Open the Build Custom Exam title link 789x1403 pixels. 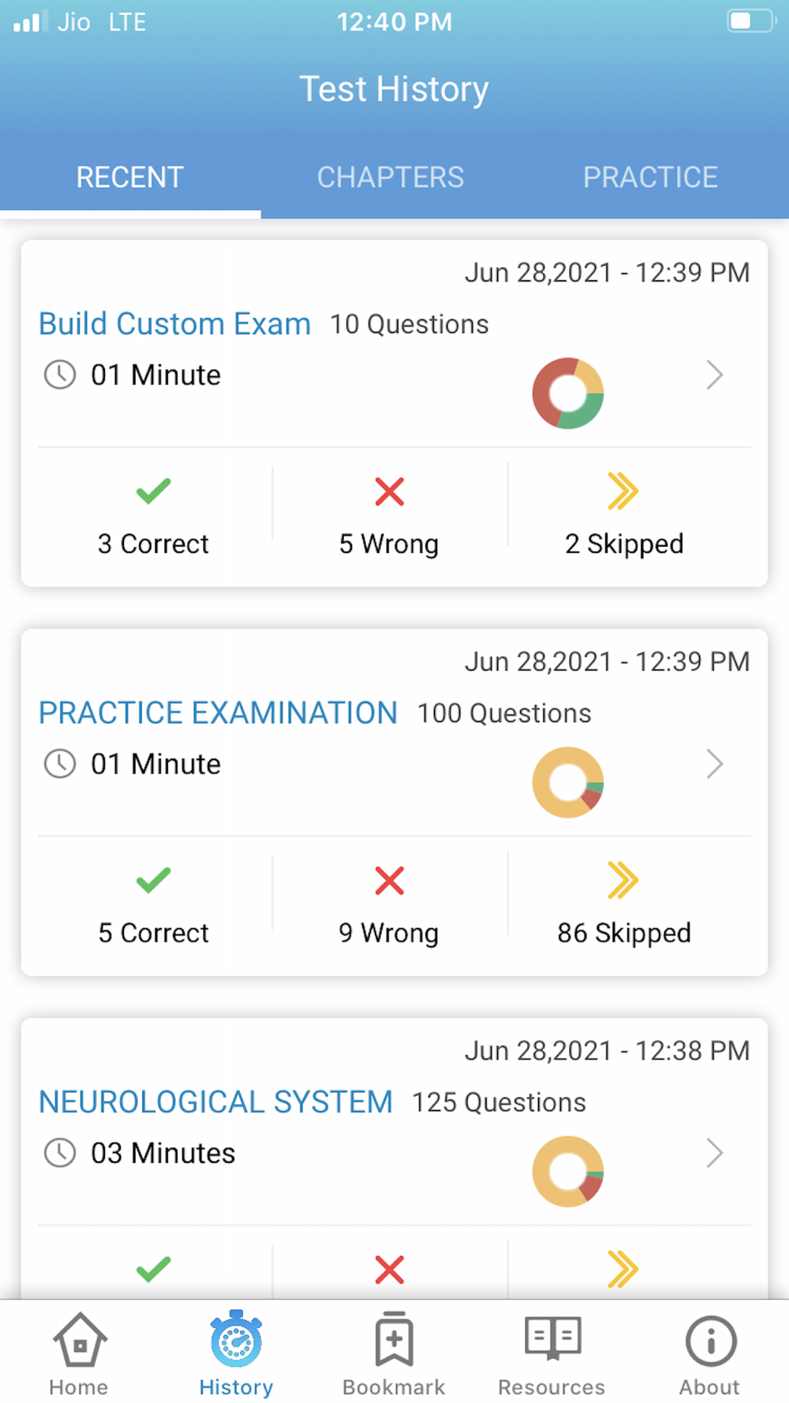(174, 324)
